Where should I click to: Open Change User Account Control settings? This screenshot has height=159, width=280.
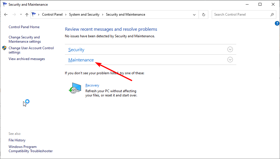pos(31,50)
